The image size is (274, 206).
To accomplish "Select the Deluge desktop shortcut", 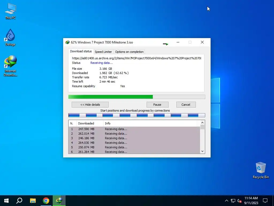I will [10, 38].
